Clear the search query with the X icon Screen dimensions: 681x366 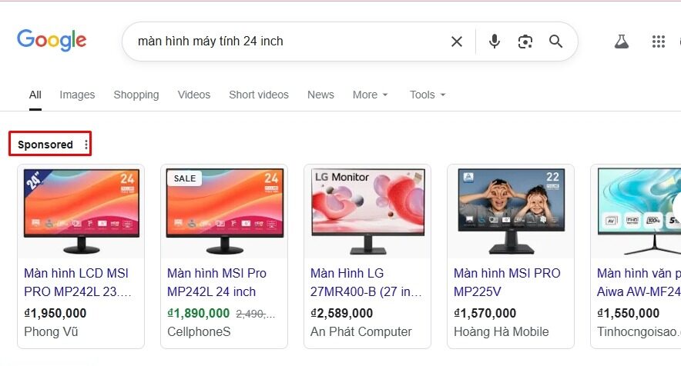coord(457,42)
